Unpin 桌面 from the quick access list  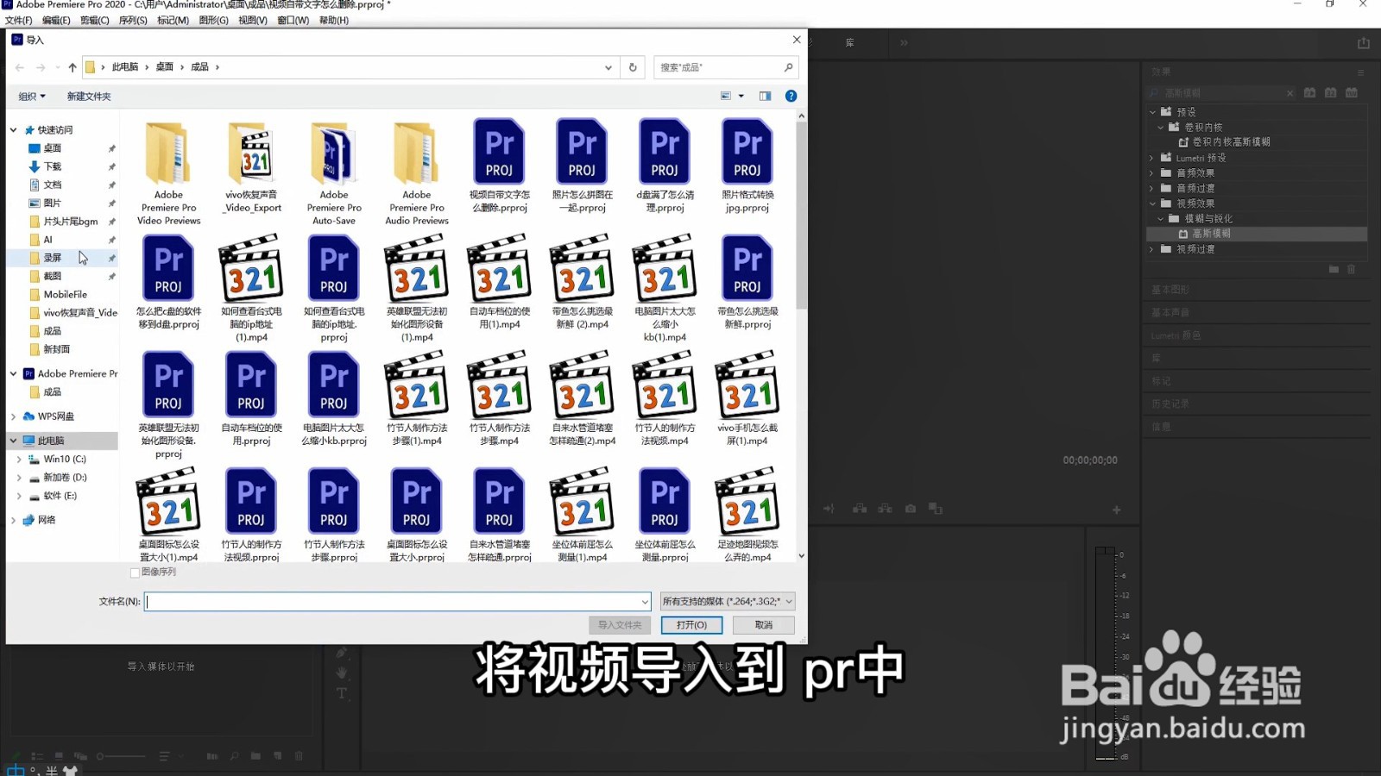pos(112,147)
